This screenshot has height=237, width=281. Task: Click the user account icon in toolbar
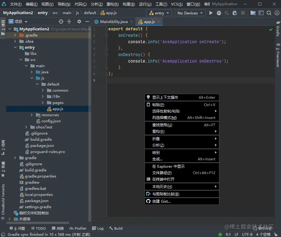click(276, 13)
